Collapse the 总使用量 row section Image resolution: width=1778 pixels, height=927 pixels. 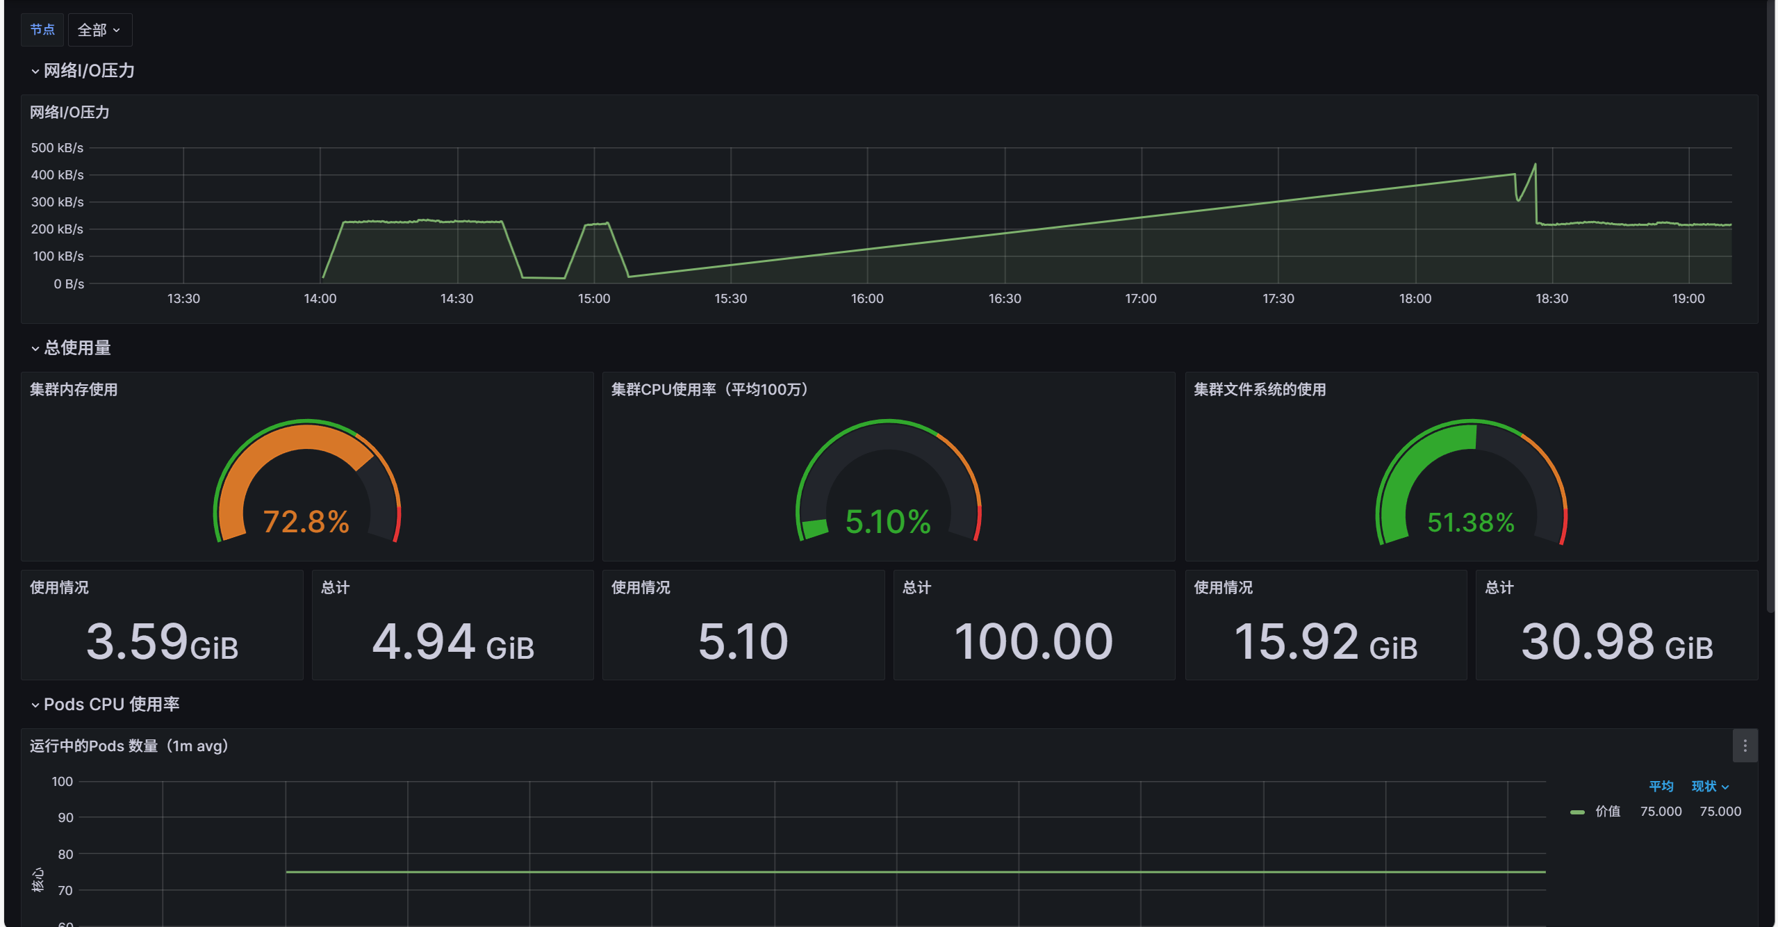click(x=76, y=347)
